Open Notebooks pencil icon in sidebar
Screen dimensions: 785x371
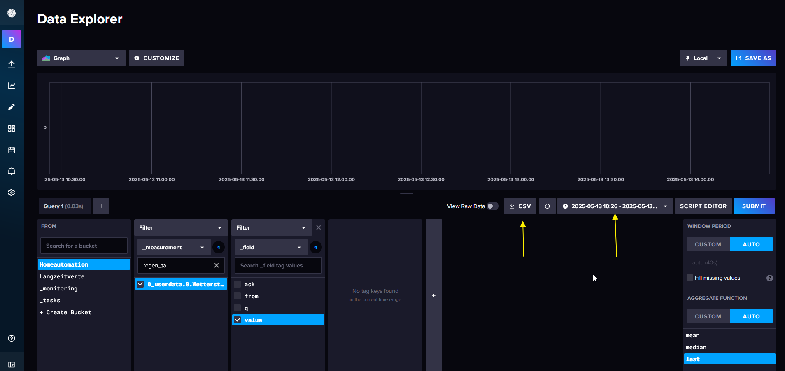click(12, 107)
